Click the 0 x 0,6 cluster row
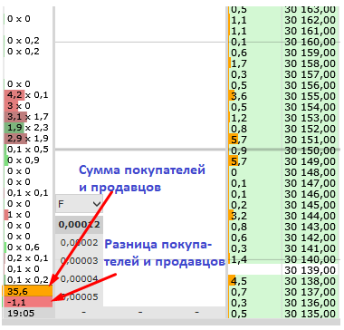Screen dimensions: 344x330 pyautogui.click(x=27, y=247)
